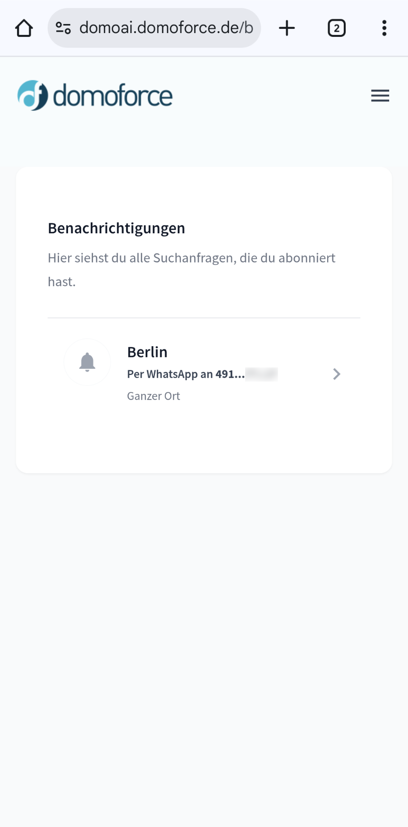
Task: Click the domoforce wordmark text
Action: click(x=113, y=96)
